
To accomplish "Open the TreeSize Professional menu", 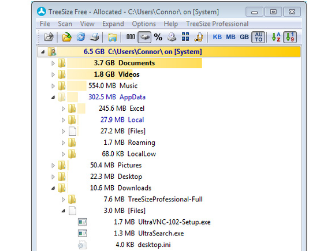I will pyautogui.click(x=217, y=24).
